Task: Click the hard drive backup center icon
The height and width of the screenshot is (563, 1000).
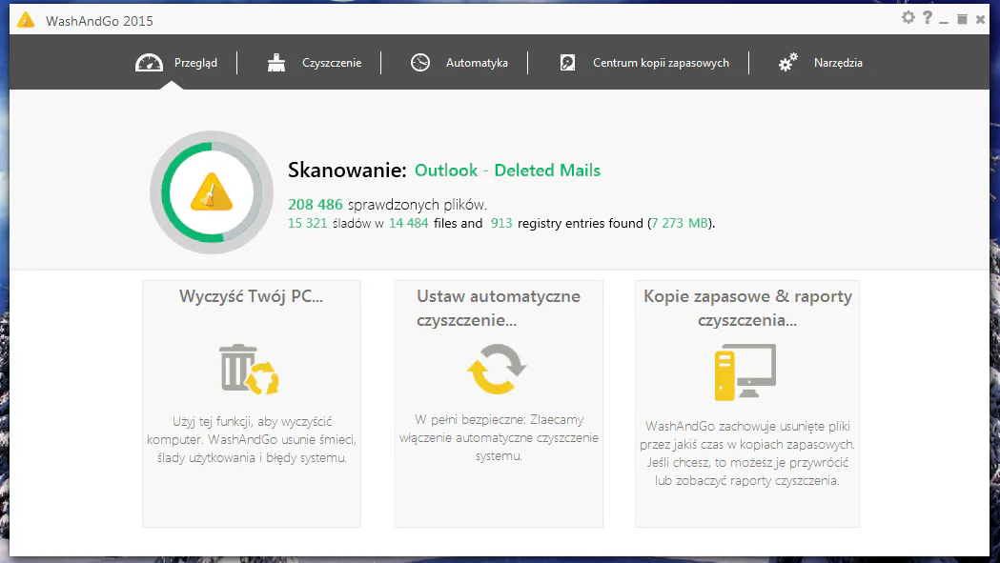Action: tap(567, 63)
